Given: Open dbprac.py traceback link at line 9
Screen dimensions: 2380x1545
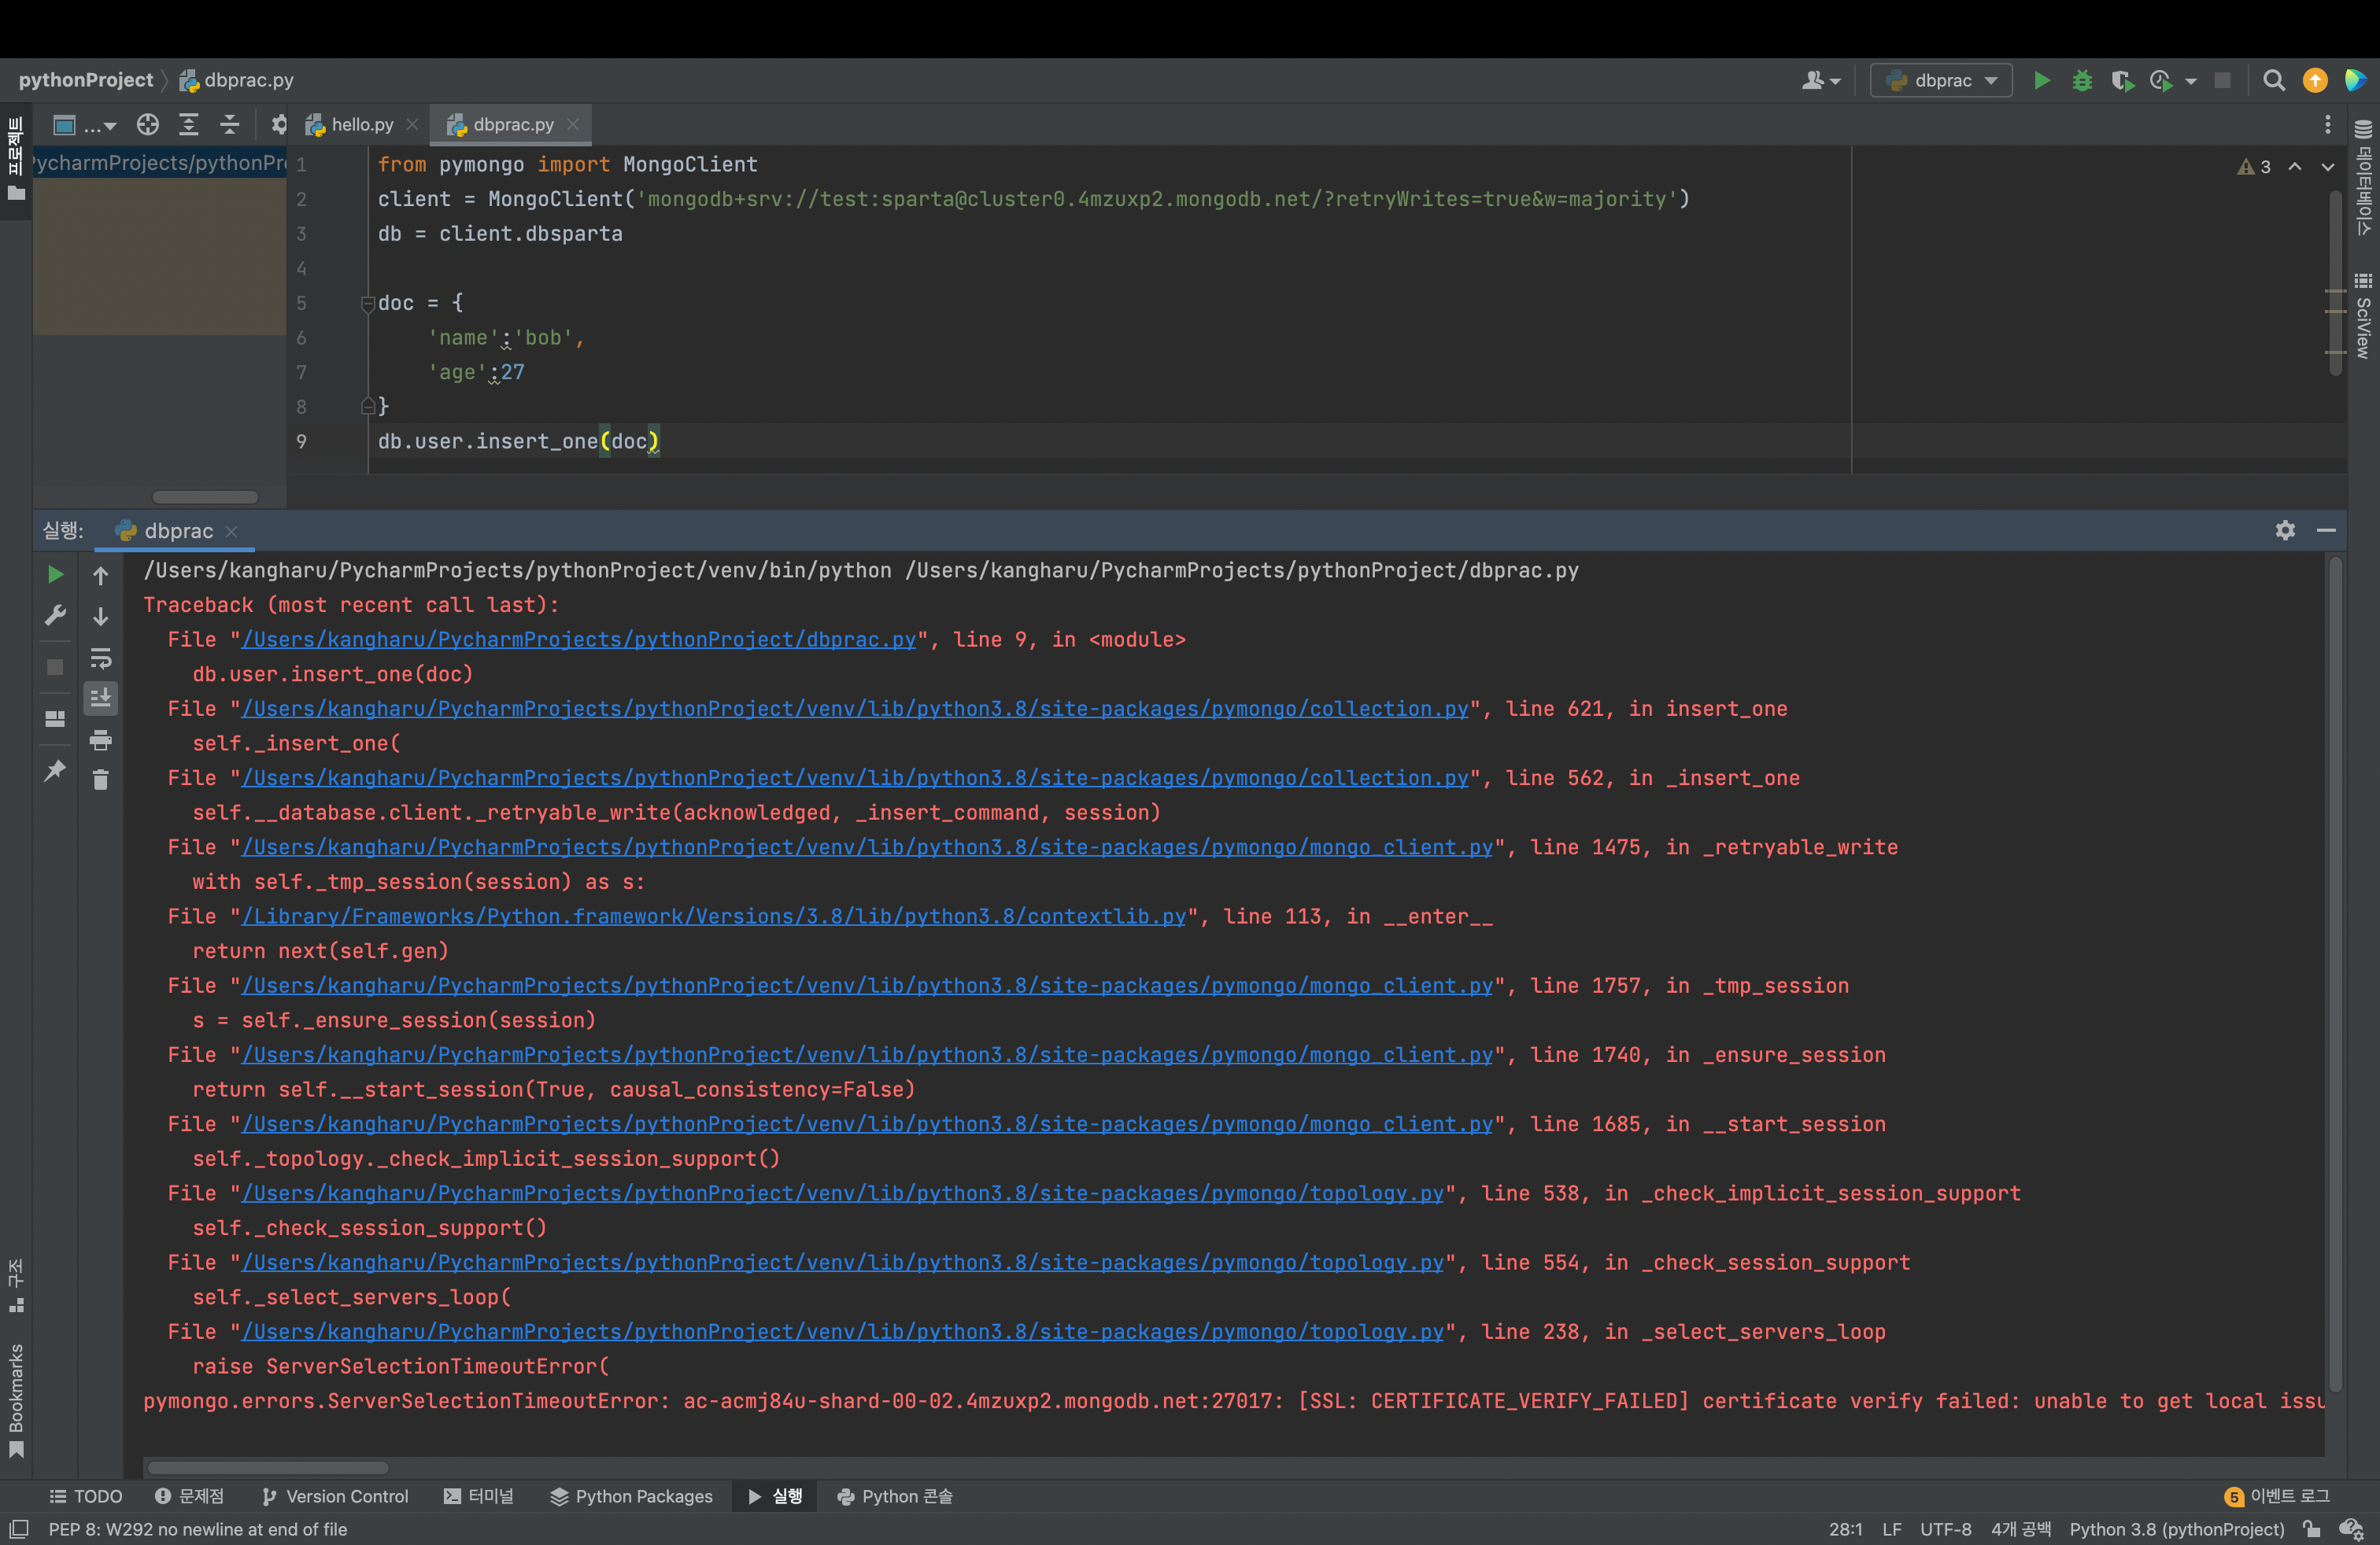Looking at the screenshot, I should point(579,640).
